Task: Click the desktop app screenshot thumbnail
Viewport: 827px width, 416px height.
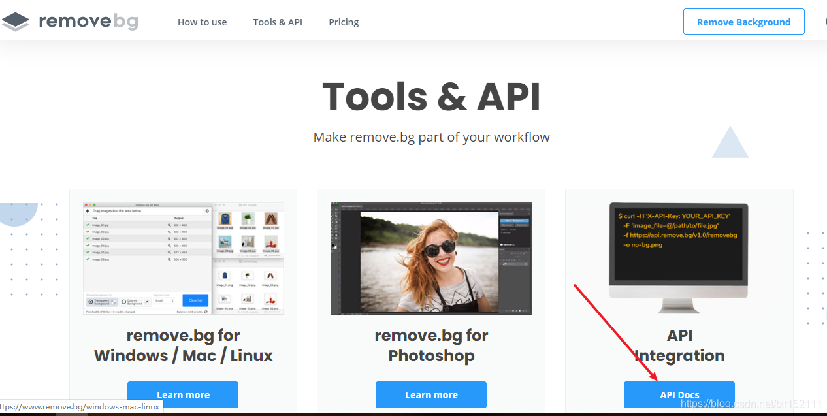Action: [183, 259]
